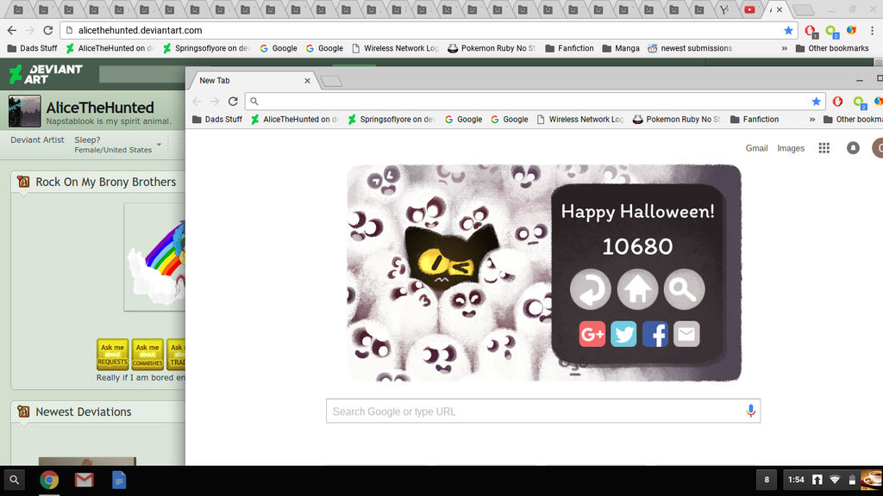This screenshot has width=883, height=496.
Task: Click the replay button in Halloween doodle
Action: (x=590, y=289)
